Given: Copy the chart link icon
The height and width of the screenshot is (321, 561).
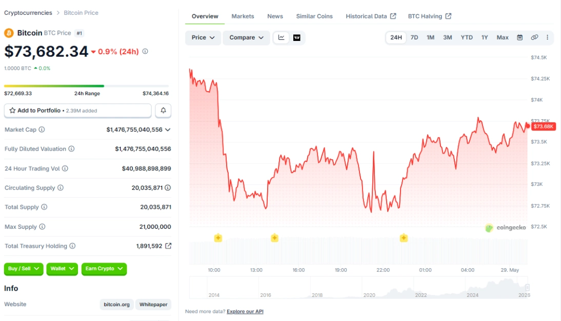Looking at the screenshot, I should pos(534,37).
